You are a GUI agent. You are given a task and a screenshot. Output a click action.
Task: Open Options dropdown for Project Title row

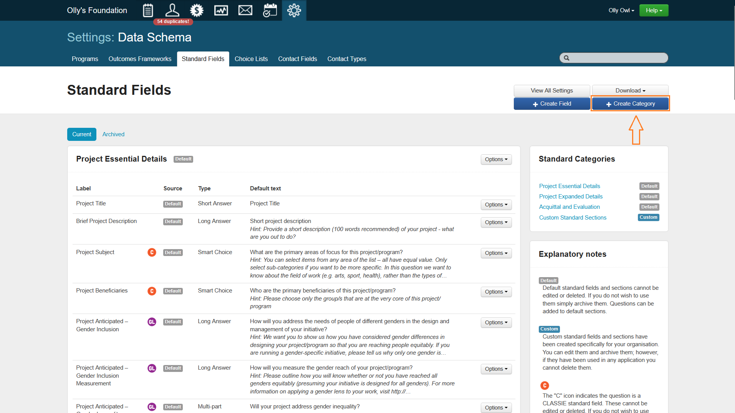click(x=496, y=205)
